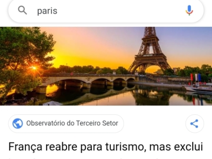Tap the blue globe icon of the source
The image size is (212, 159).
click(x=18, y=123)
